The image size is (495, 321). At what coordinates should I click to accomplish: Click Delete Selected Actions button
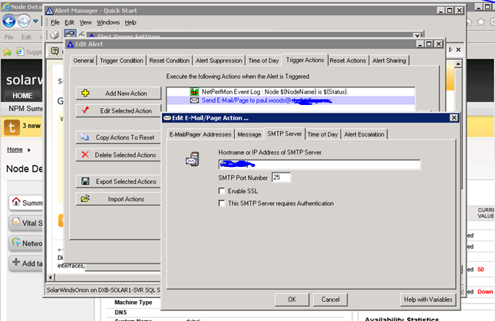coord(118,155)
